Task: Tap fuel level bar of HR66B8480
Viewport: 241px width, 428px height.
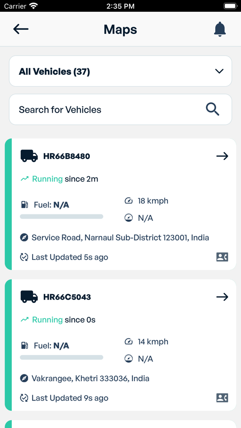Action: (x=61, y=216)
